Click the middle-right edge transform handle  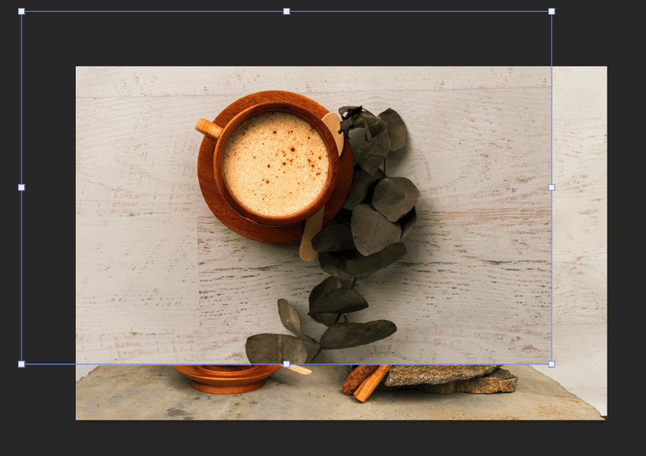551,187
